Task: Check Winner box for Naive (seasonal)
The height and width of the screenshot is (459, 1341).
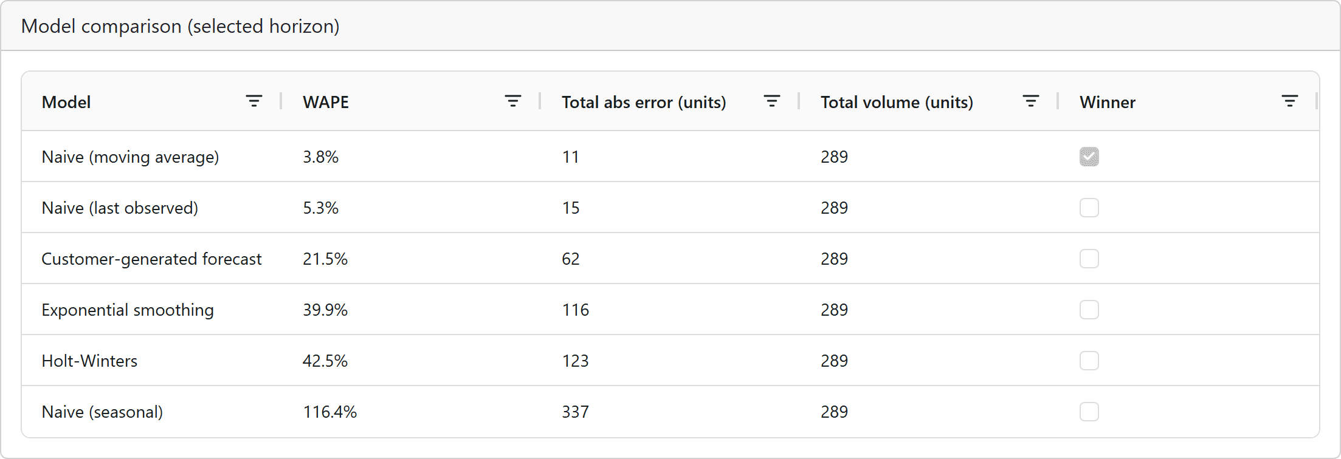Action: (x=1089, y=412)
